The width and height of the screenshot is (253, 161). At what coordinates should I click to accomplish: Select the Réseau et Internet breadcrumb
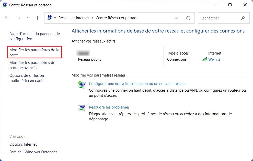(x=74, y=18)
